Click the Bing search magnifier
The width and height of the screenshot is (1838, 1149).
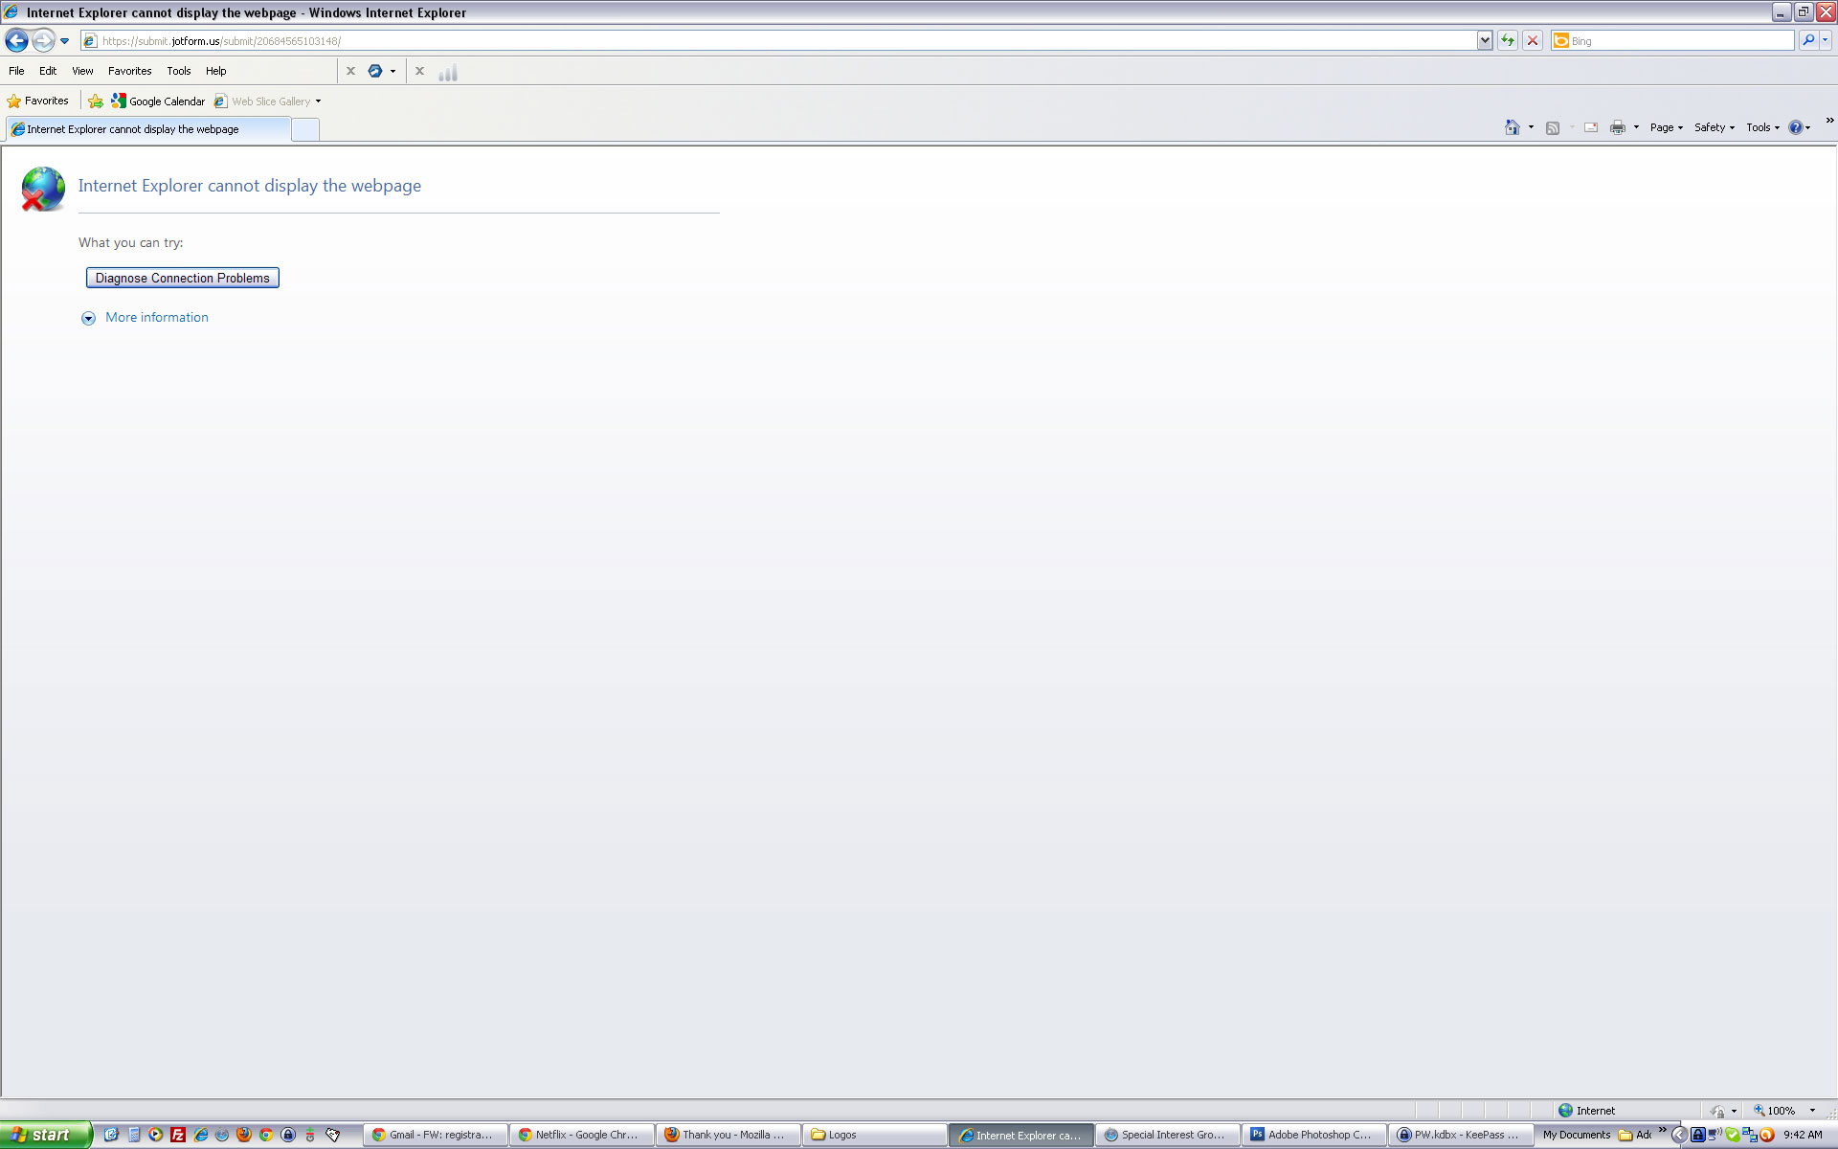pos(1807,40)
